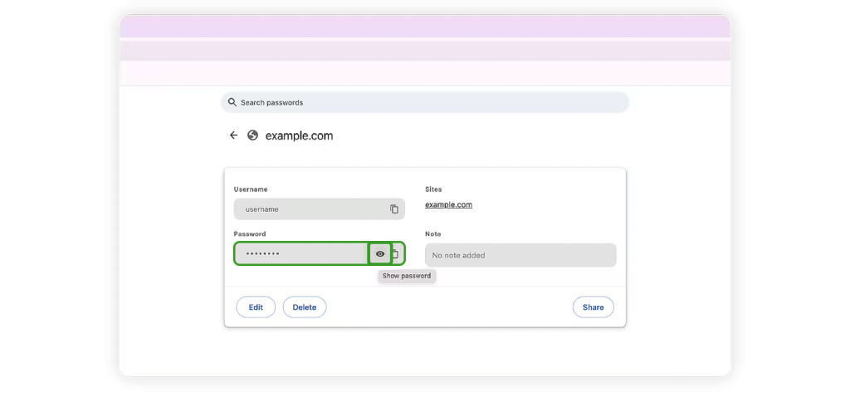Viewport: 850px width, 393px height.
Task: Click the globe icon next to example.com
Action: 252,135
